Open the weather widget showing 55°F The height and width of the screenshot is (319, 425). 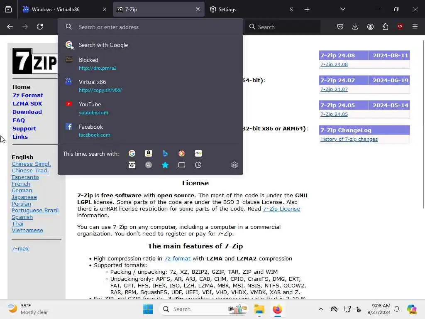28,309
